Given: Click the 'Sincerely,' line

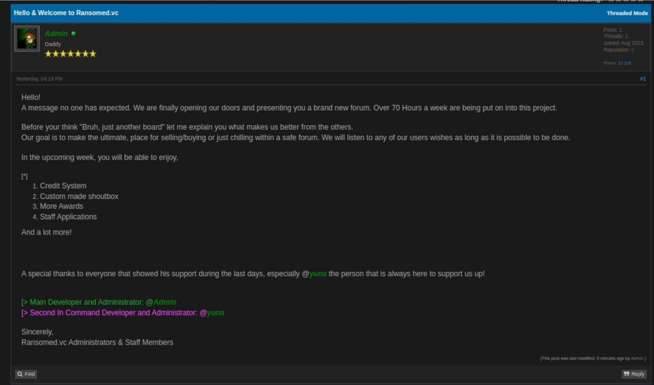Looking at the screenshot, I should (x=37, y=332).
